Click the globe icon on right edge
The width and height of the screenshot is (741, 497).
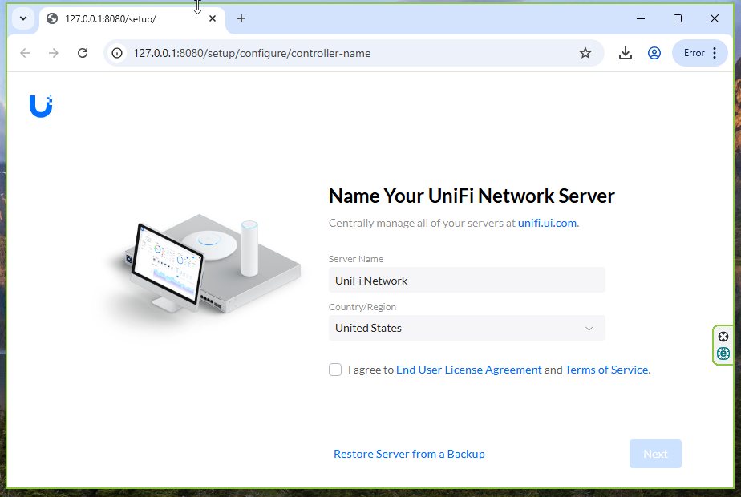coord(723,354)
